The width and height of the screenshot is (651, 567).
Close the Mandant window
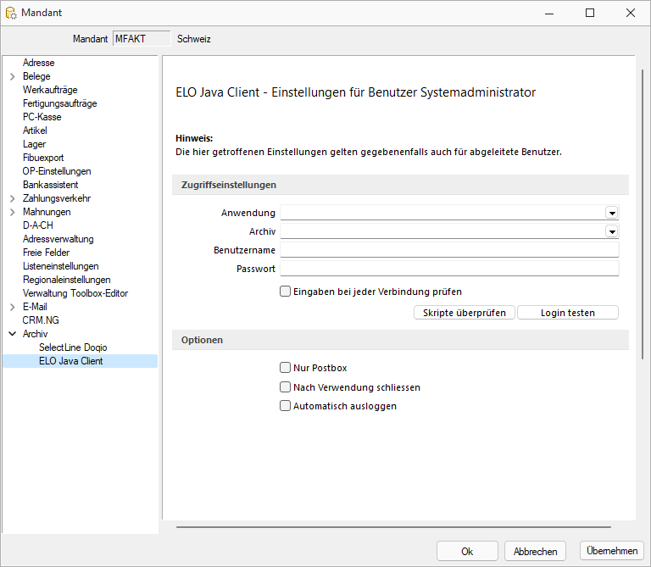point(631,13)
